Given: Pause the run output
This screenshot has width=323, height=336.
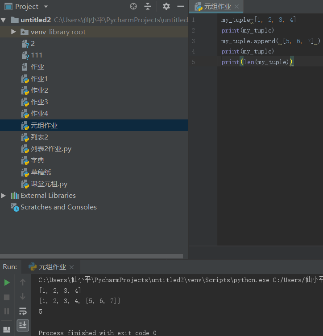Looking at the screenshot, I should click(x=7, y=311).
